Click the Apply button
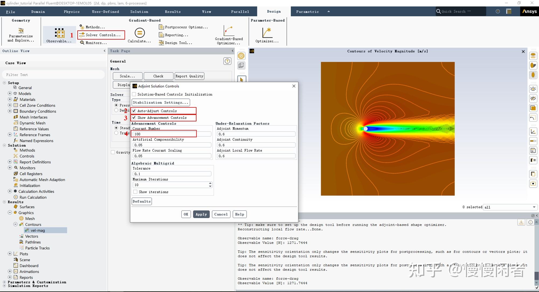Screen dimensions: 539x292 201,214
